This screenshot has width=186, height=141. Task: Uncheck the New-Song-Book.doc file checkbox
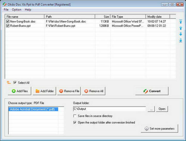pyautogui.click(x=8, y=21)
